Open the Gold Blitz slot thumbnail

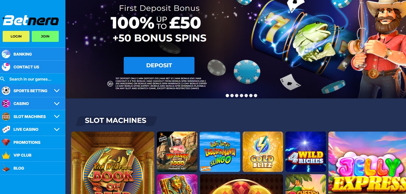(263, 152)
